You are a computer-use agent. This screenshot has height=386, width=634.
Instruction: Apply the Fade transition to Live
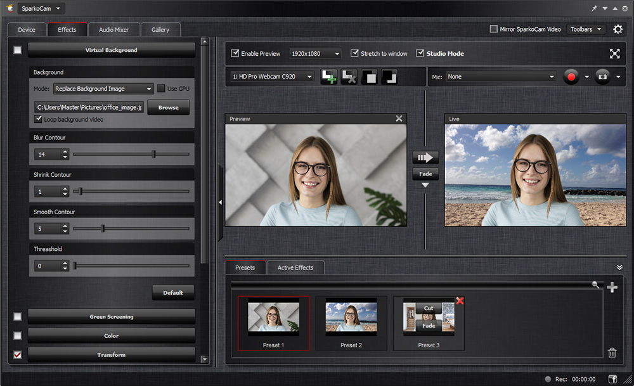point(425,174)
